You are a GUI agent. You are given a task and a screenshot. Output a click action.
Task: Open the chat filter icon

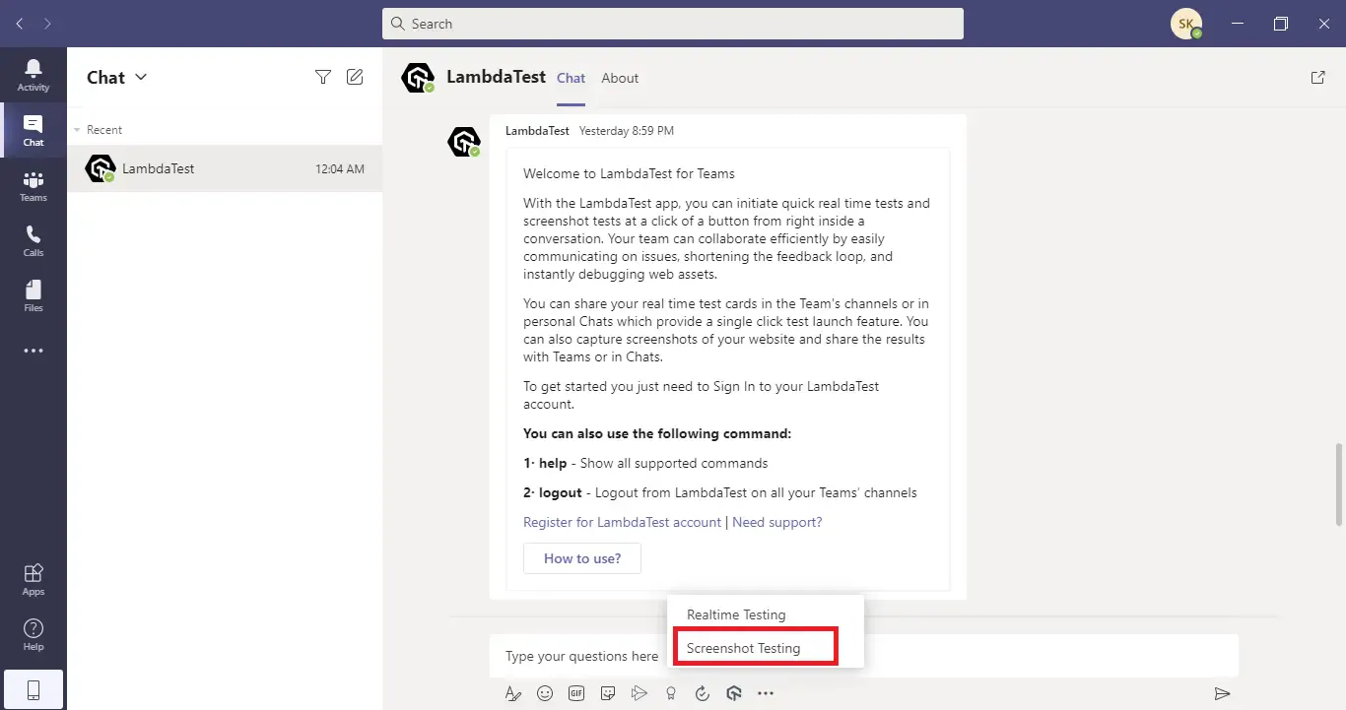[x=322, y=76]
